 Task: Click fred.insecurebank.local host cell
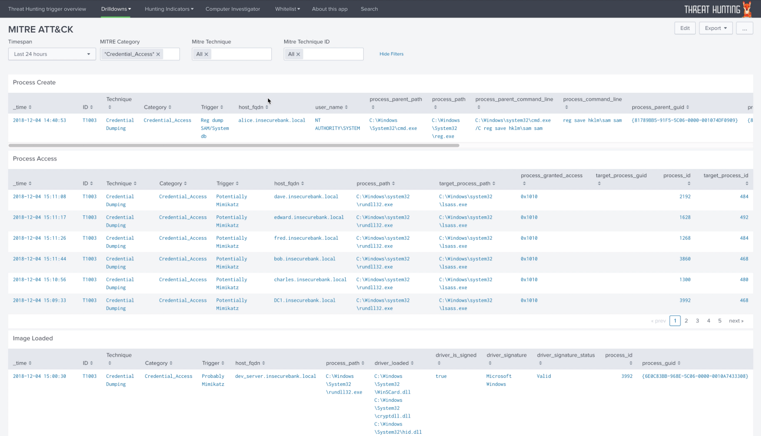(x=306, y=238)
